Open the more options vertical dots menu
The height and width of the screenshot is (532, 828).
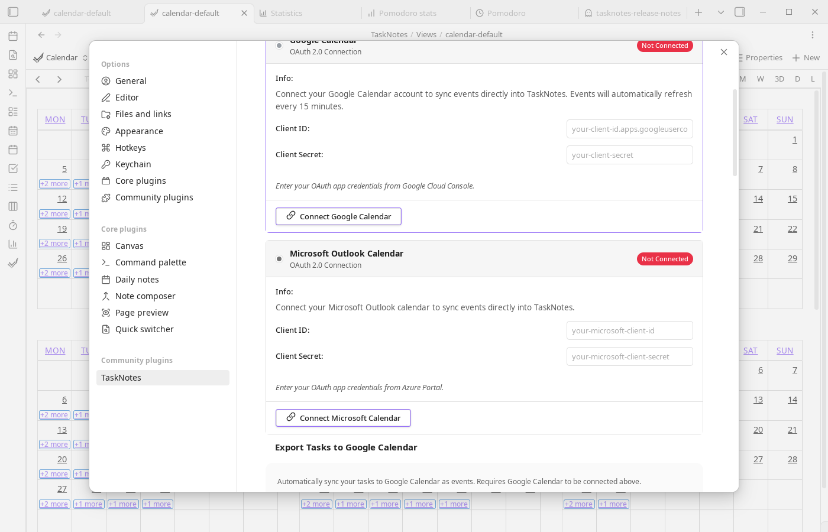(813, 35)
